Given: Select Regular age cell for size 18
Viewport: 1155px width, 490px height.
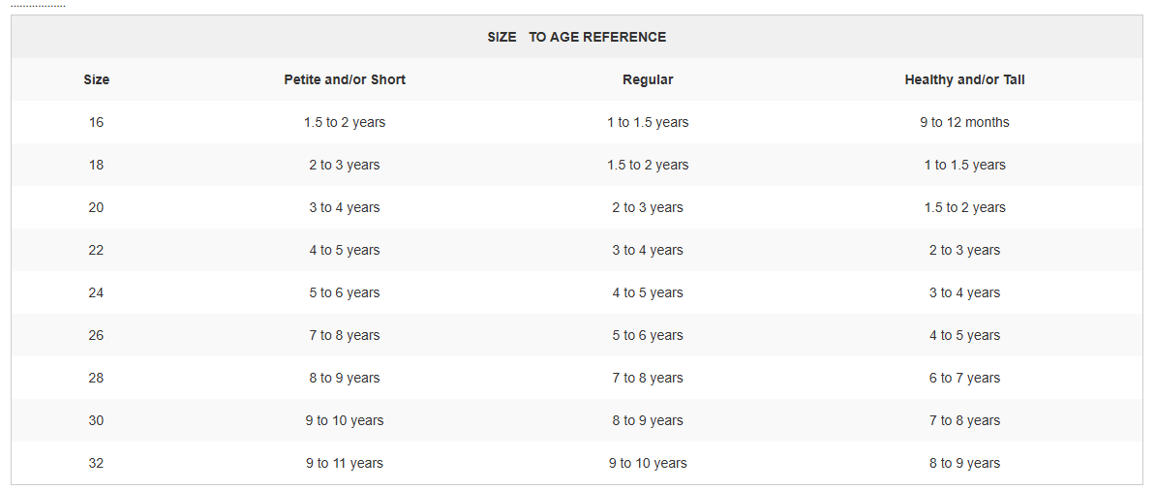Looking at the screenshot, I should click(x=648, y=165).
